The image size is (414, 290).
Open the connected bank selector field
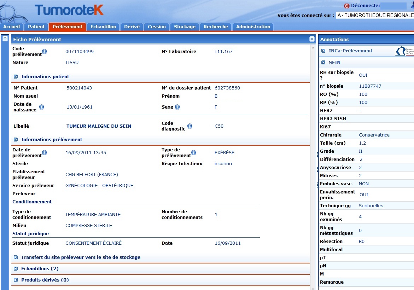[375, 16]
